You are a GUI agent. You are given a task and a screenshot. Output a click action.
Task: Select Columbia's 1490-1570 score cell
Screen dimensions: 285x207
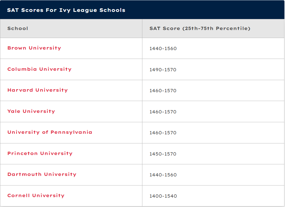213,69
